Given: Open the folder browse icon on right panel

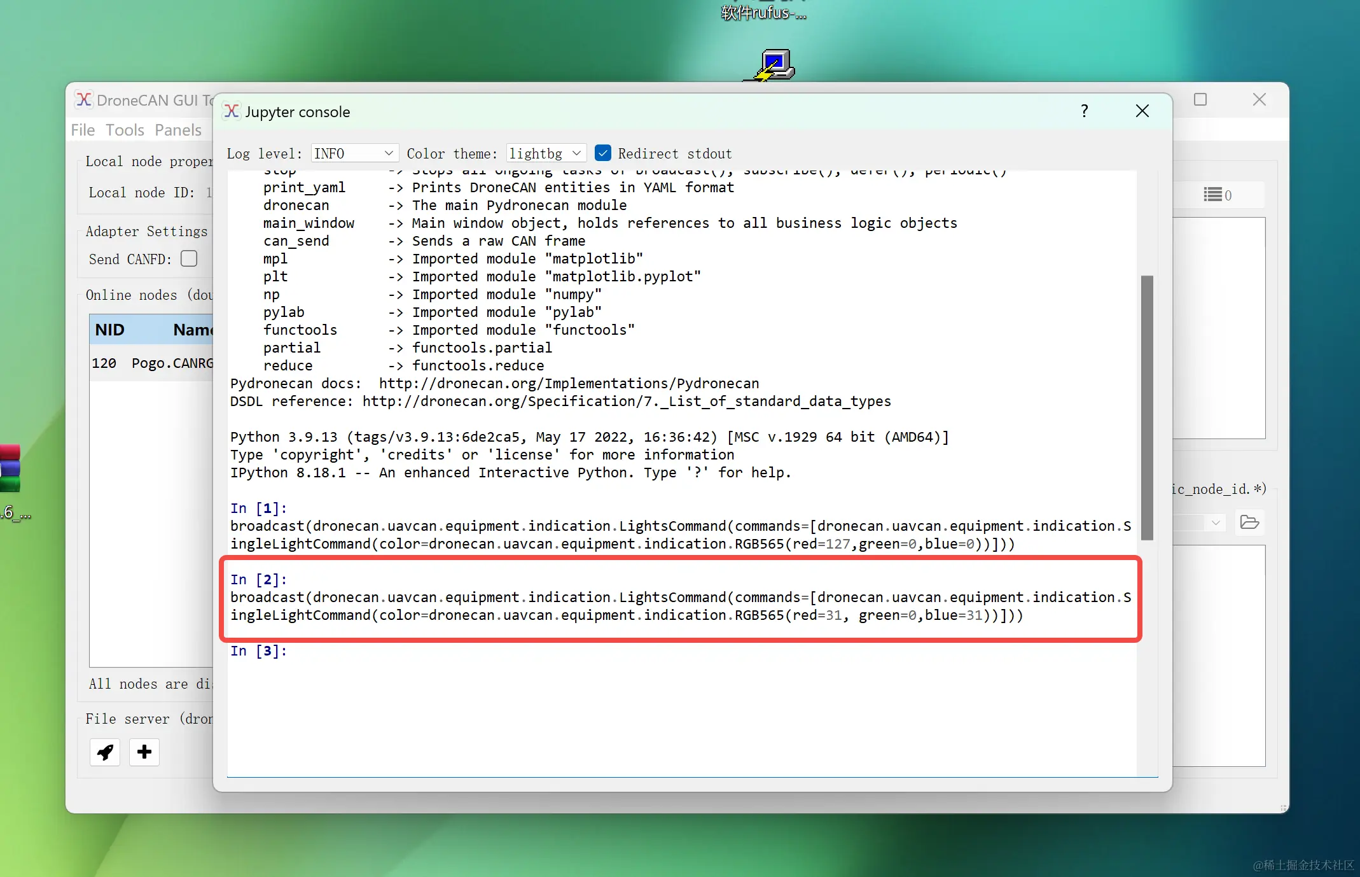Looking at the screenshot, I should (1249, 523).
